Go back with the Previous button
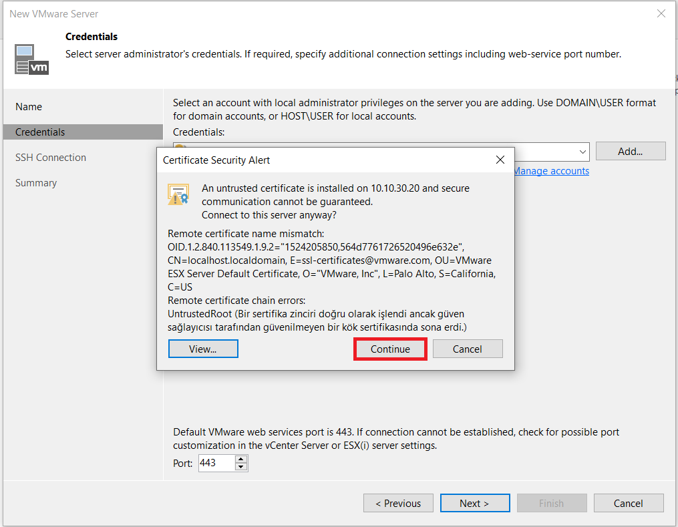 pos(398,504)
